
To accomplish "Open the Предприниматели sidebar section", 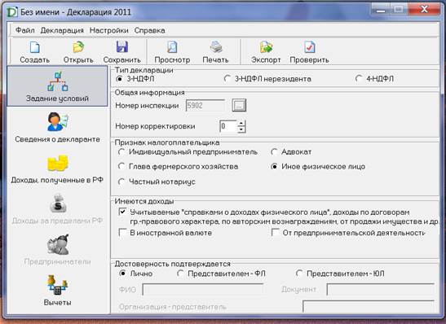I will (57, 250).
